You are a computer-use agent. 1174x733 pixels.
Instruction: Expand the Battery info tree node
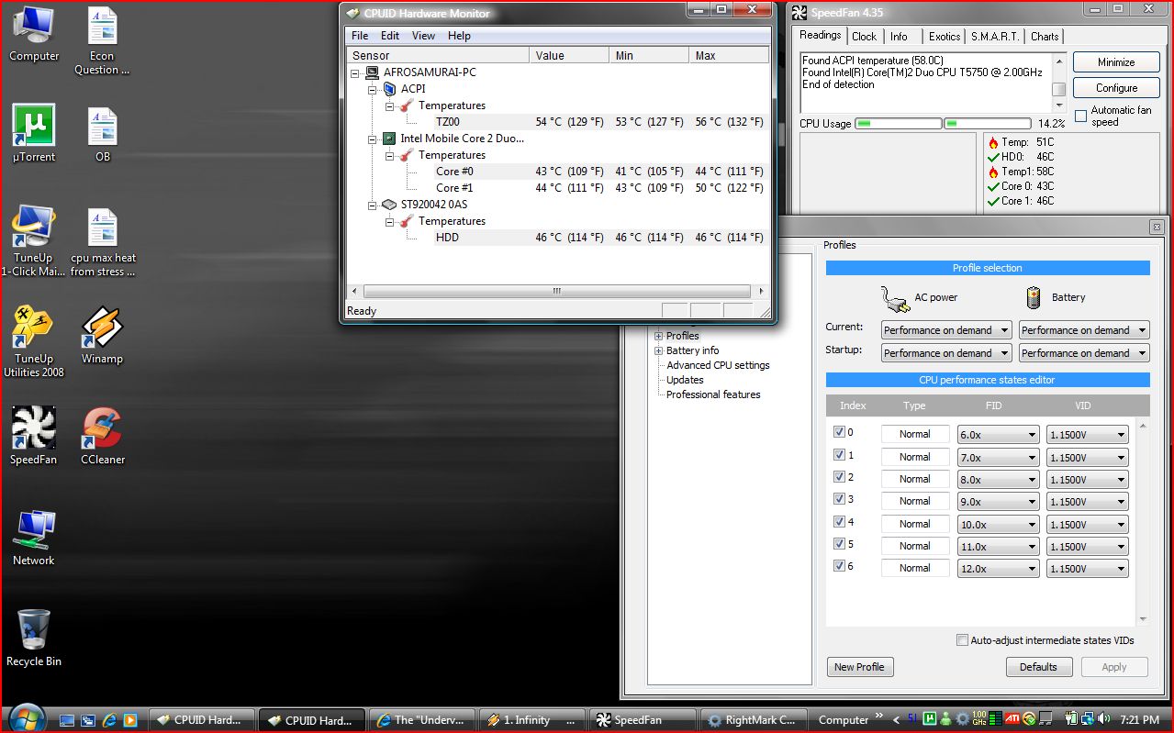click(x=658, y=350)
